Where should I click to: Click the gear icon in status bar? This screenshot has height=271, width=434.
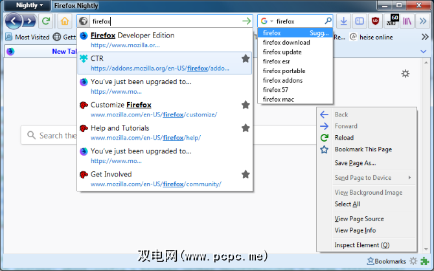pos(413,261)
